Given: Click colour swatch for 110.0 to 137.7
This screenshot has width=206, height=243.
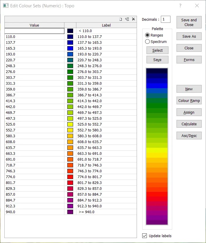Looking at the screenshot, I should pos(70,37).
